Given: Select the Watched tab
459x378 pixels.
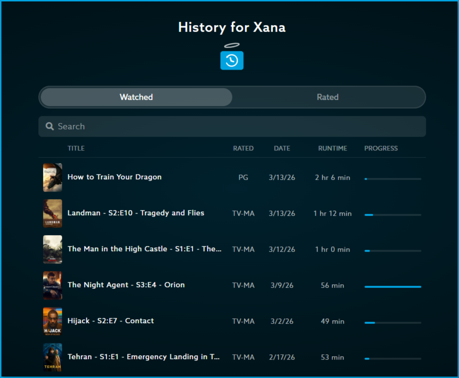Looking at the screenshot, I should [136, 97].
